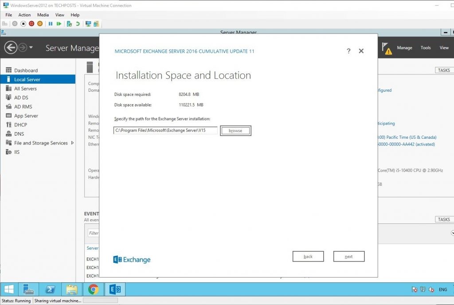
Task: Click the volume speaker tray icon
Action: [x=431, y=289]
